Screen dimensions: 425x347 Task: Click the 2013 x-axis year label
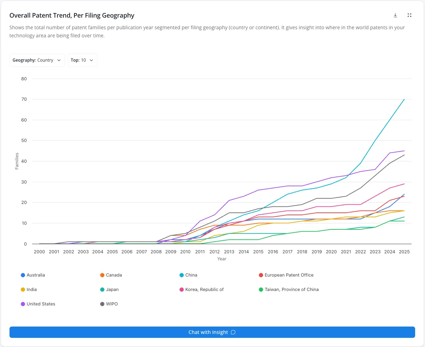pos(229,252)
